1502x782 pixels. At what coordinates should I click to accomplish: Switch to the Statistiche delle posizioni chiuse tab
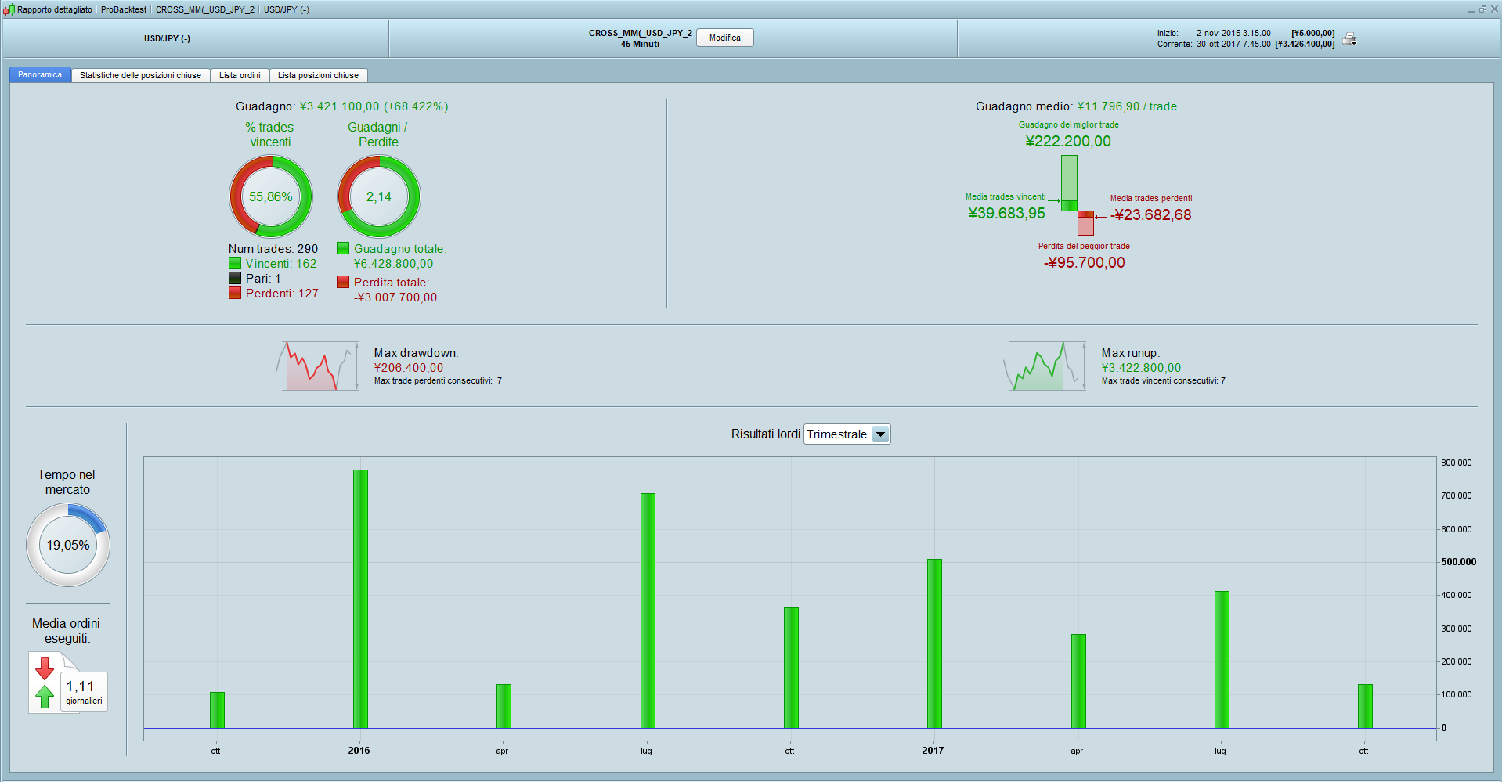[x=140, y=75]
